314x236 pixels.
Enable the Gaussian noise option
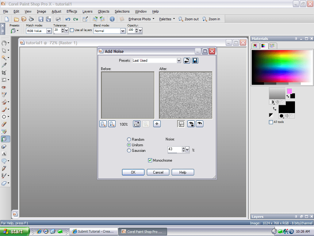129,151
